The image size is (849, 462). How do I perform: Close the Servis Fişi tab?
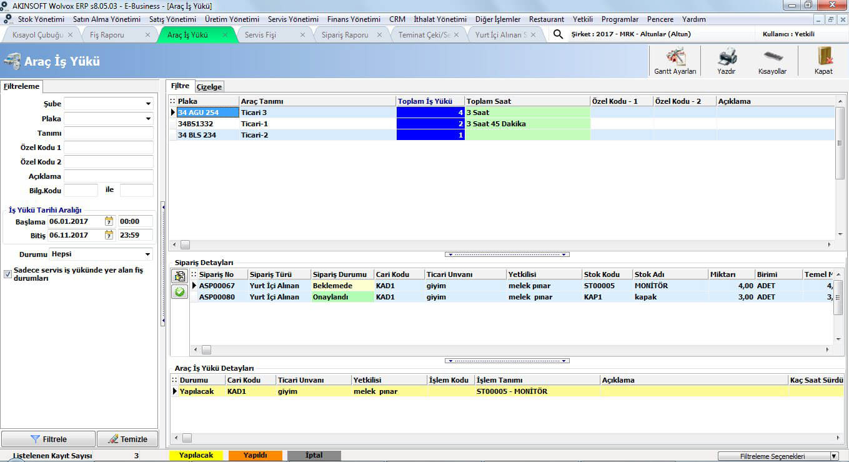[302, 35]
